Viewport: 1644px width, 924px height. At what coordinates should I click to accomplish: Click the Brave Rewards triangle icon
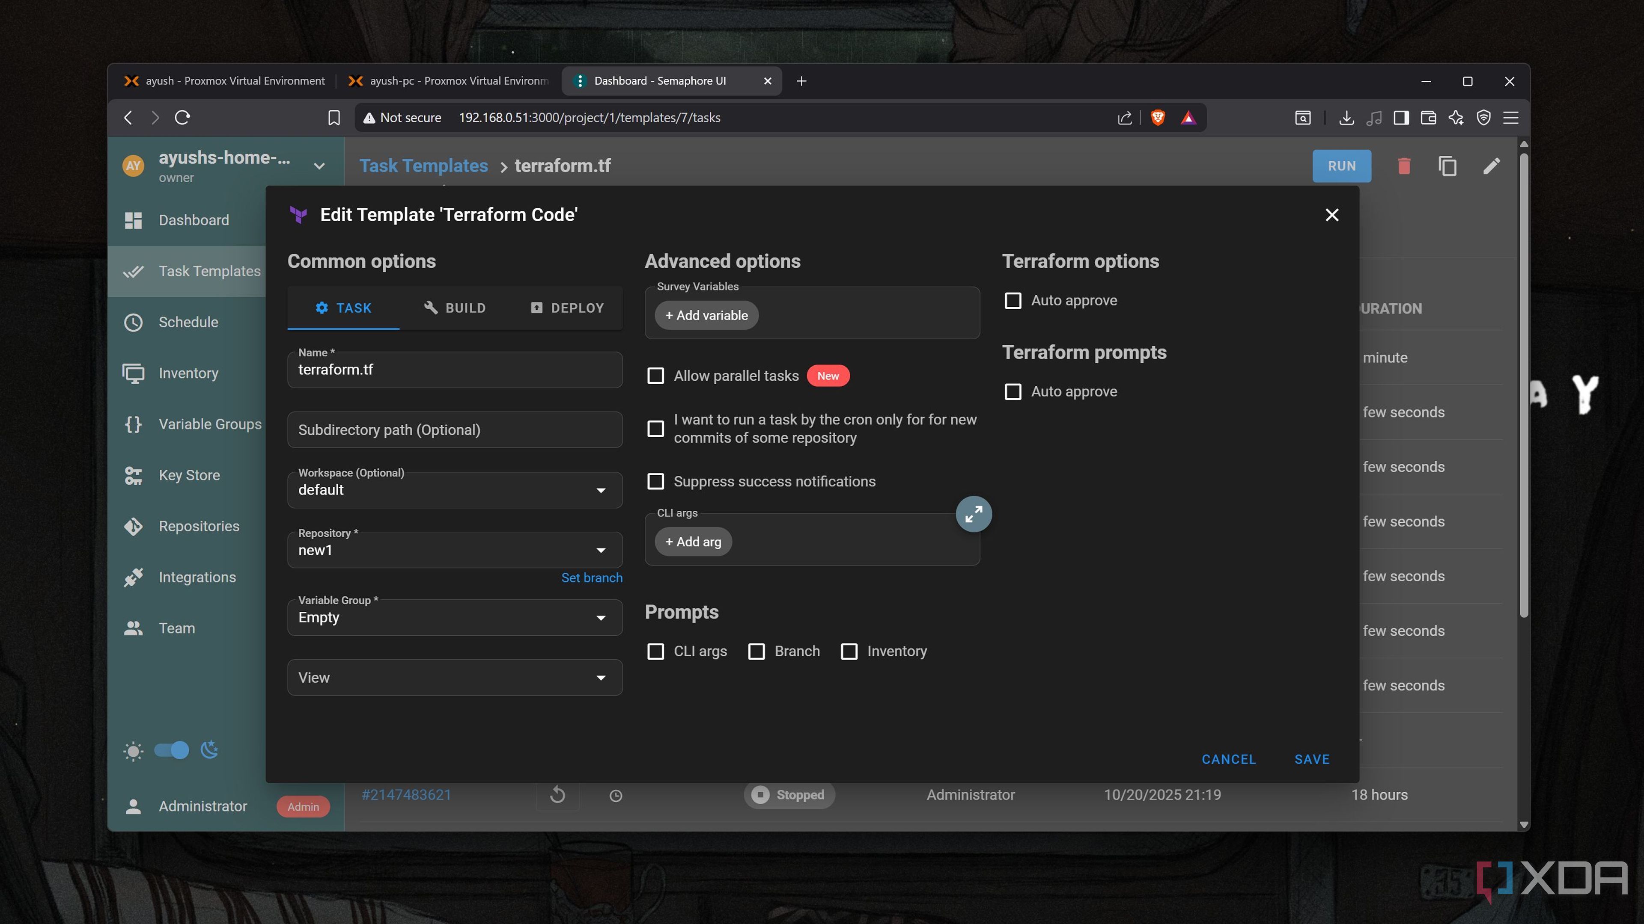click(1188, 117)
